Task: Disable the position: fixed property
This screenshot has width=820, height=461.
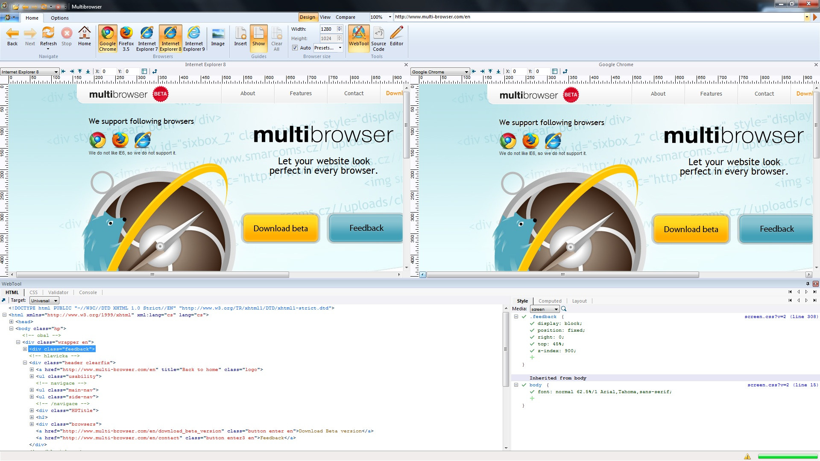Action: [532, 330]
